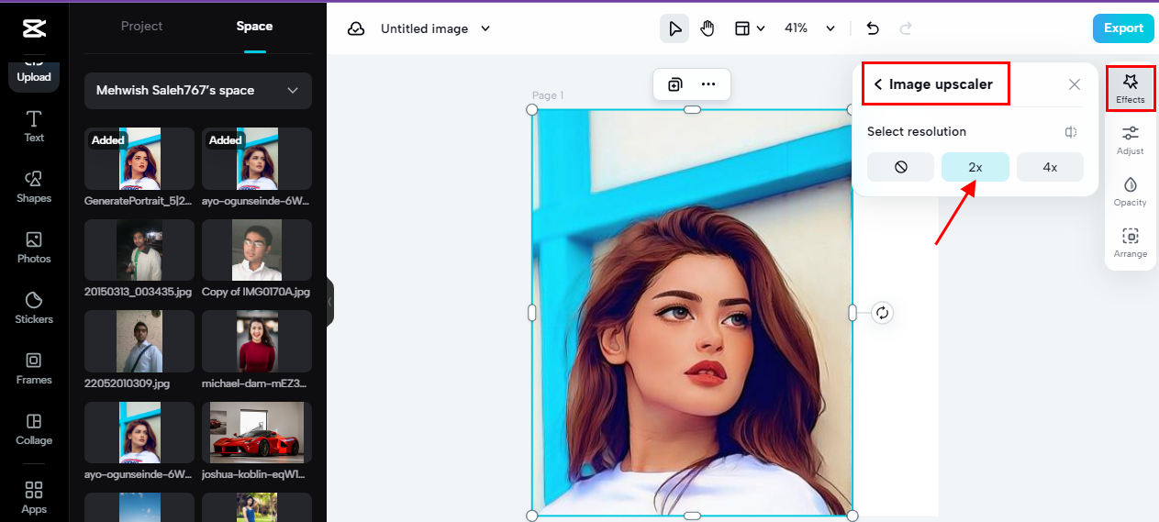Select the ayo-ogunseinde Added thumbnail
The width and height of the screenshot is (1159, 522).
257,159
